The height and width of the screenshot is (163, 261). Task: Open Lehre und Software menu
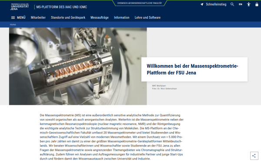147,18
